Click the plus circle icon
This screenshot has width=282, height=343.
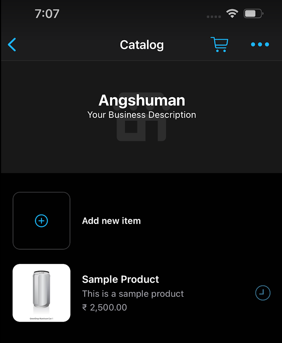point(41,221)
